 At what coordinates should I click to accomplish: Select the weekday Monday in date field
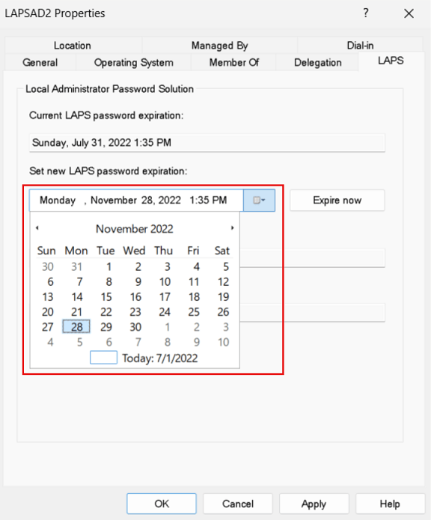pos(58,201)
